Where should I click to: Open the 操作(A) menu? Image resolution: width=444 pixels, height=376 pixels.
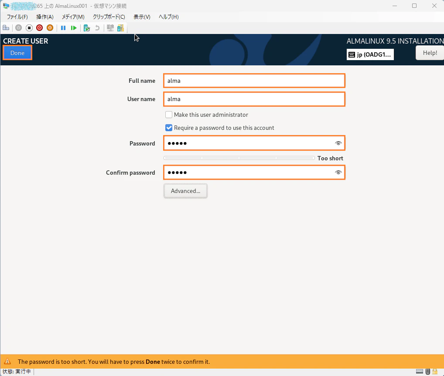45,17
